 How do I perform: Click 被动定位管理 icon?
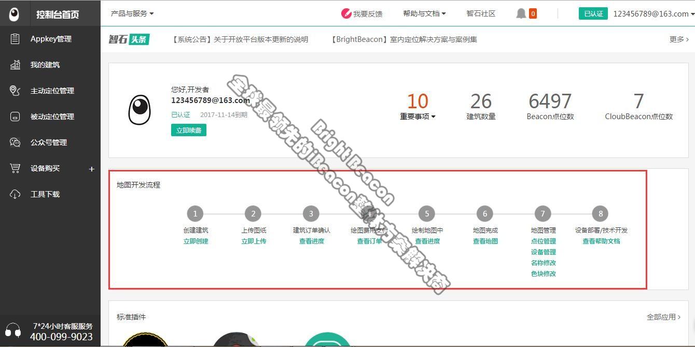(x=15, y=117)
